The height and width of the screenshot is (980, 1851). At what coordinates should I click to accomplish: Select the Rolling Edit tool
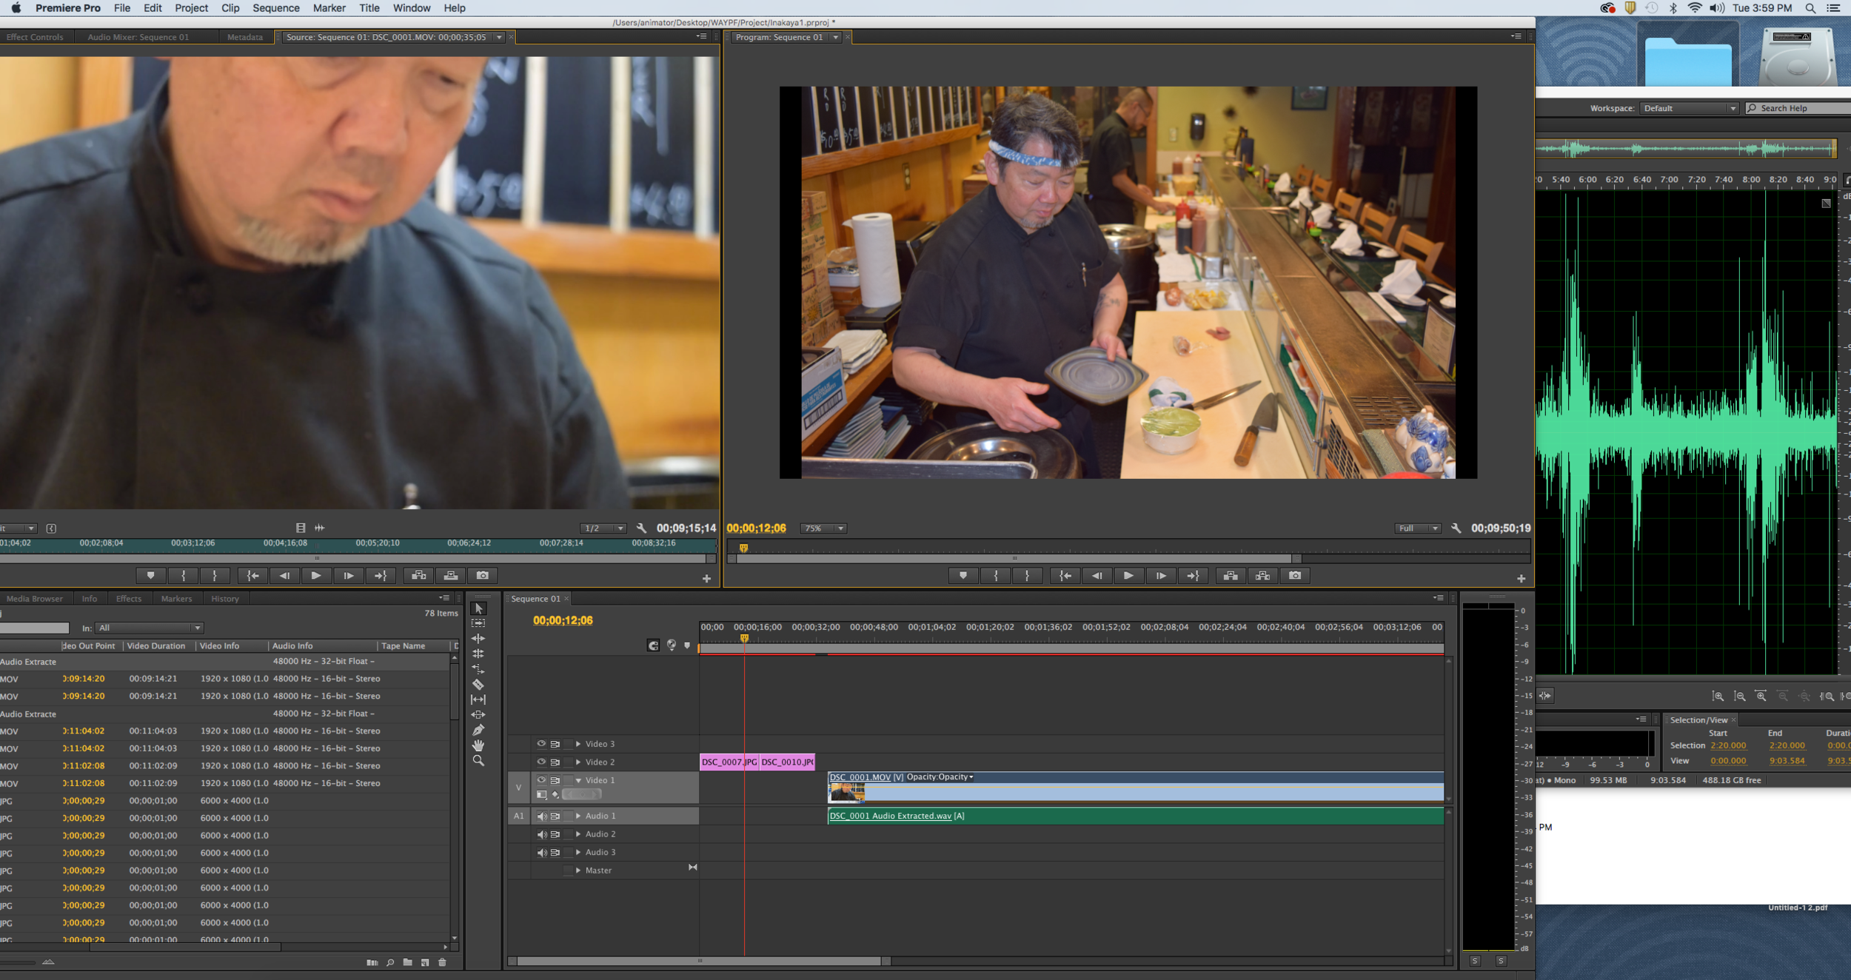(x=478, y=654)
